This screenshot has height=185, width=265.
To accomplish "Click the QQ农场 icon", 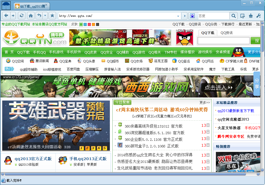I will click(x=127, y=61).
